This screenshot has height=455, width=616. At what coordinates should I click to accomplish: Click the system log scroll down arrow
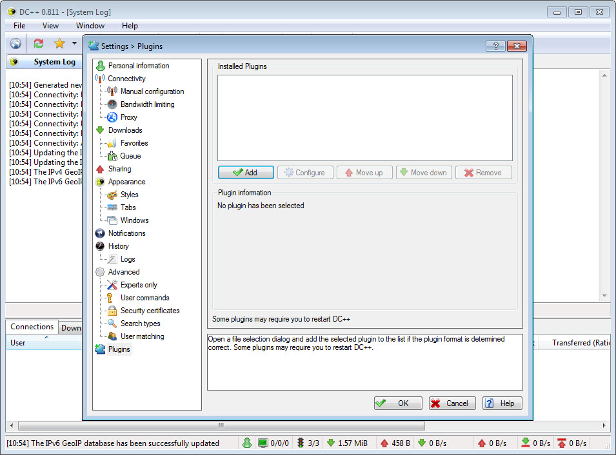(604, 296)
